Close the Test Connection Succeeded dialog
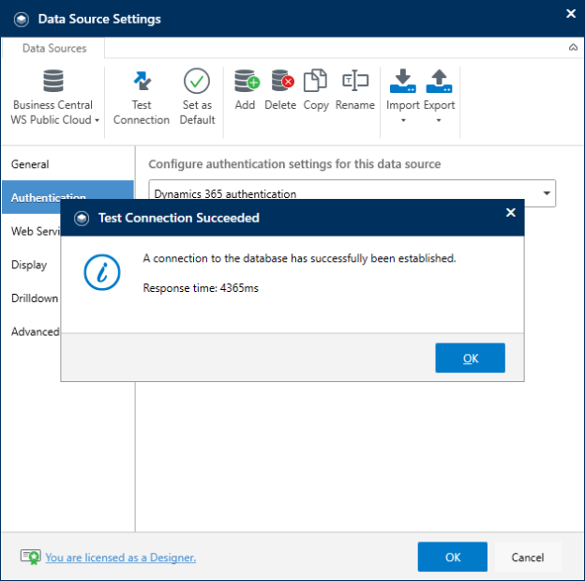The width and height of the screenshot is (585, 581). (x=511, y=213)
